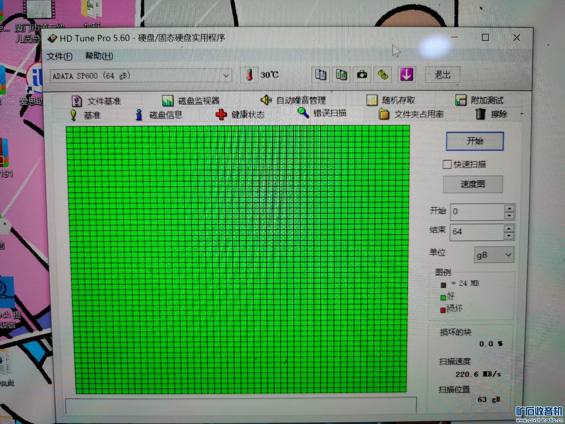
Task: Click the 附加测试 tab icon
Action: point(461,100)
